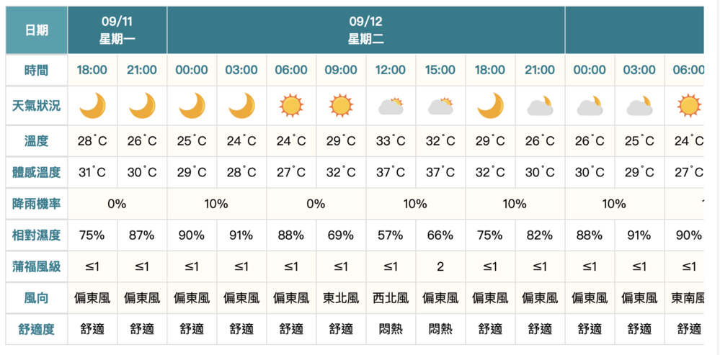Click the sun icon under 09/12 09:00
The width and height of the screenshot is (720, 355).
[341, 106]
